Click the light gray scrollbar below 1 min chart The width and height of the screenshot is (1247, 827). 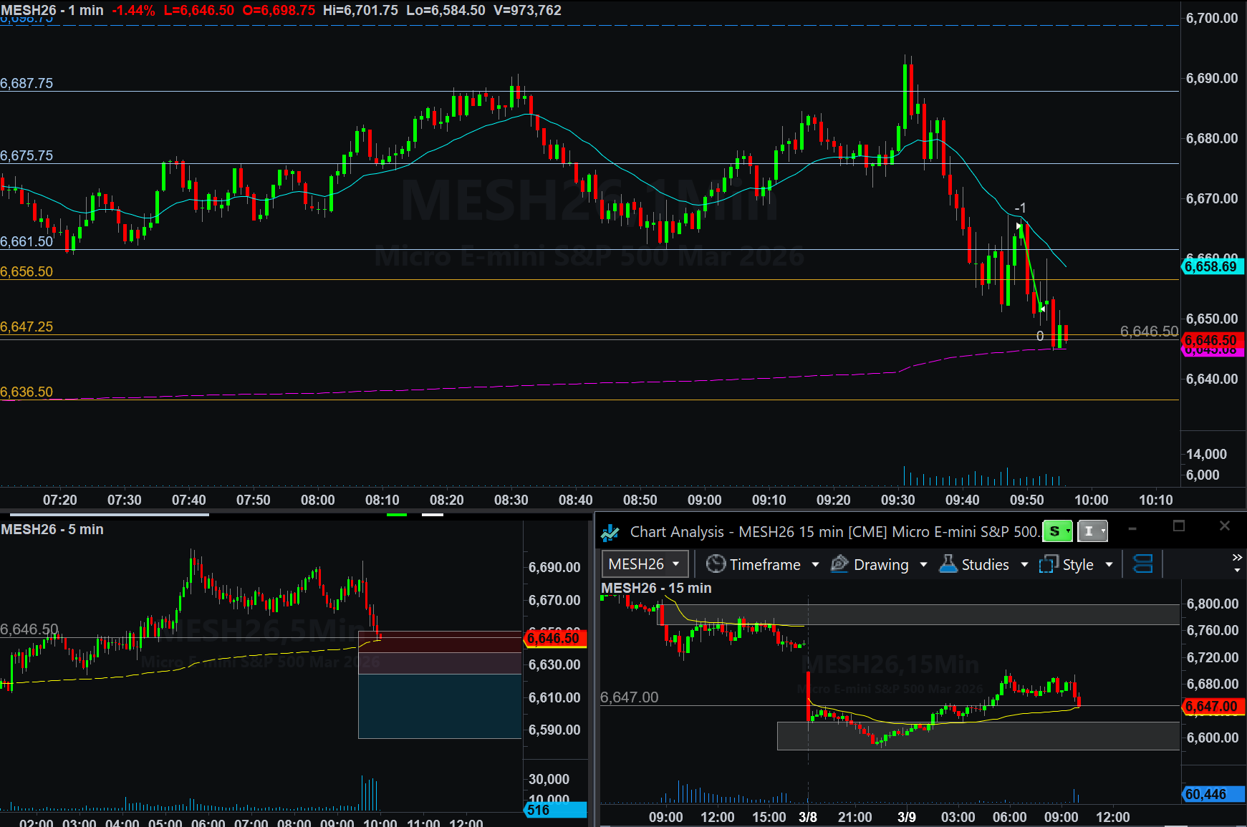coord(107,514)
